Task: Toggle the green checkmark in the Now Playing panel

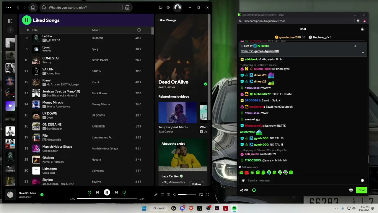Action: click(x=206, y=84)
